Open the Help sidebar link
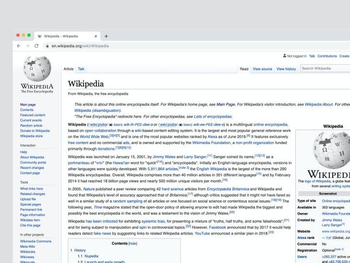 pos(24,152)
